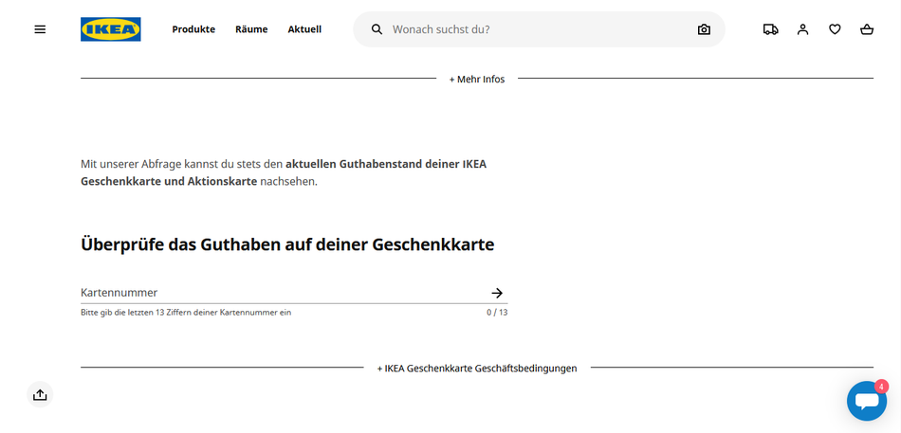This screenshot has width=901, height=433.
Task: Submit card number with arrow button
Action: (497, 293)
